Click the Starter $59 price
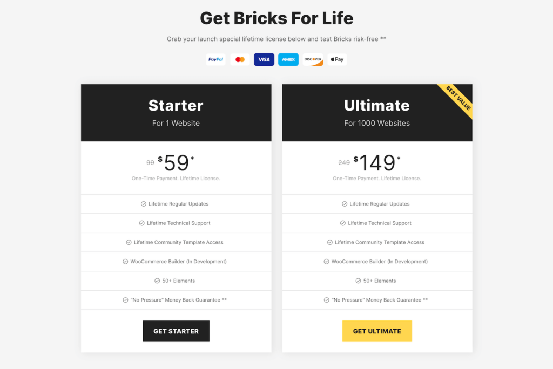The height and width of the screenshot is (369, 553). click(176, 163)
